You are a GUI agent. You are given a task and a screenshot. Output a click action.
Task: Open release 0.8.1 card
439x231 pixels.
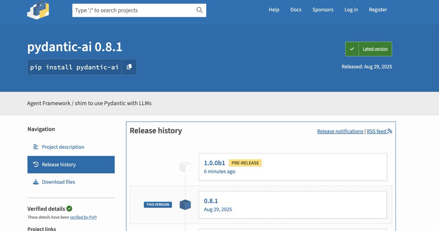click(293, 205)
